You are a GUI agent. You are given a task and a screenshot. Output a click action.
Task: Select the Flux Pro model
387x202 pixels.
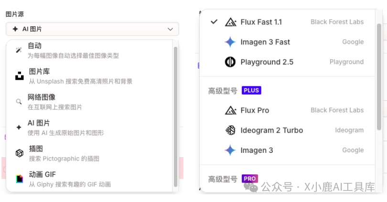[x=287, y=110]
